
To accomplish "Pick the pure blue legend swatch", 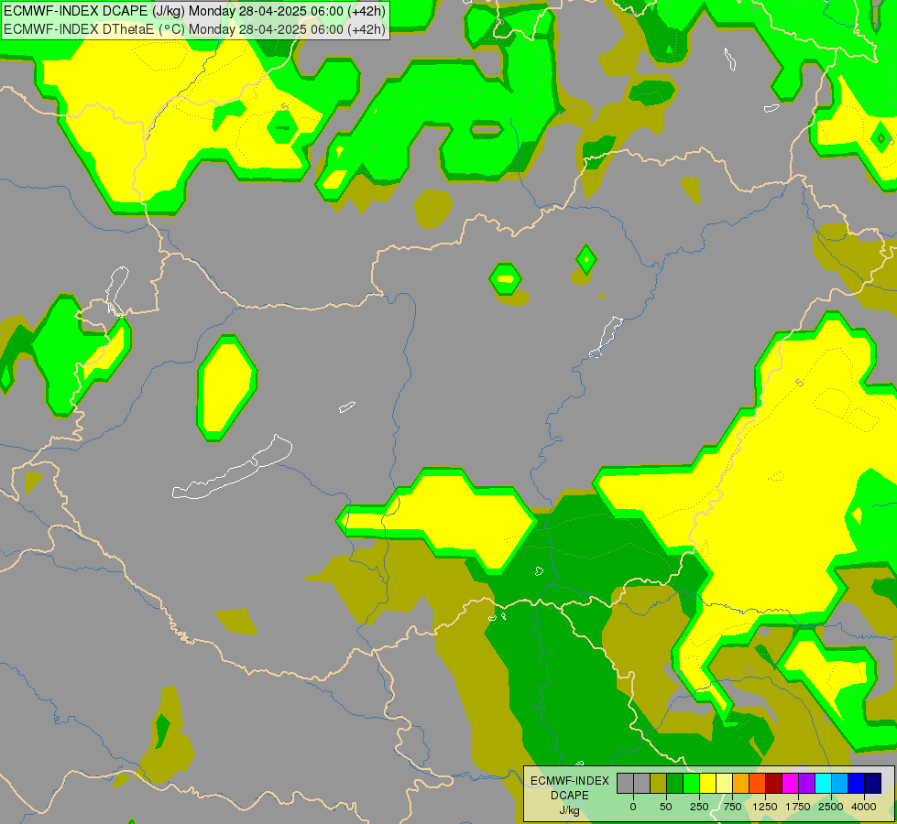I will 857,783.
